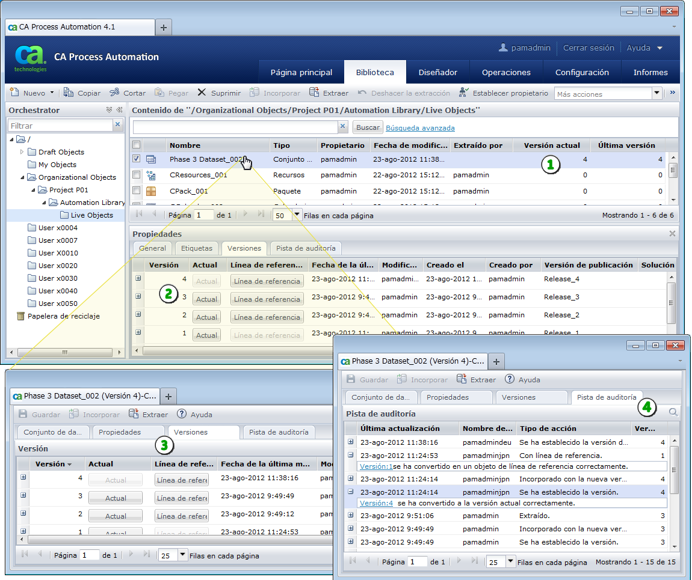Viewport: 692px width, 580px height.
Task: Expand version 4 row in Propiedades
Action: point(138,278)
